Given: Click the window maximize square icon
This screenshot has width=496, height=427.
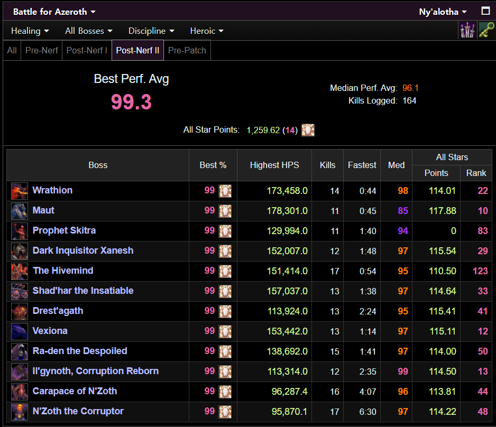Looking at the screenshot, I should pyautogui.click(x=485, y=11).
